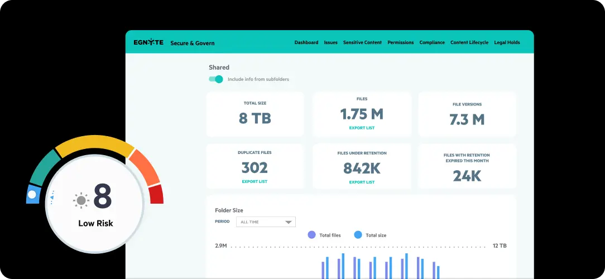Click the 1.75 M files value
605x279 pixels.
(x=362, y=114)
